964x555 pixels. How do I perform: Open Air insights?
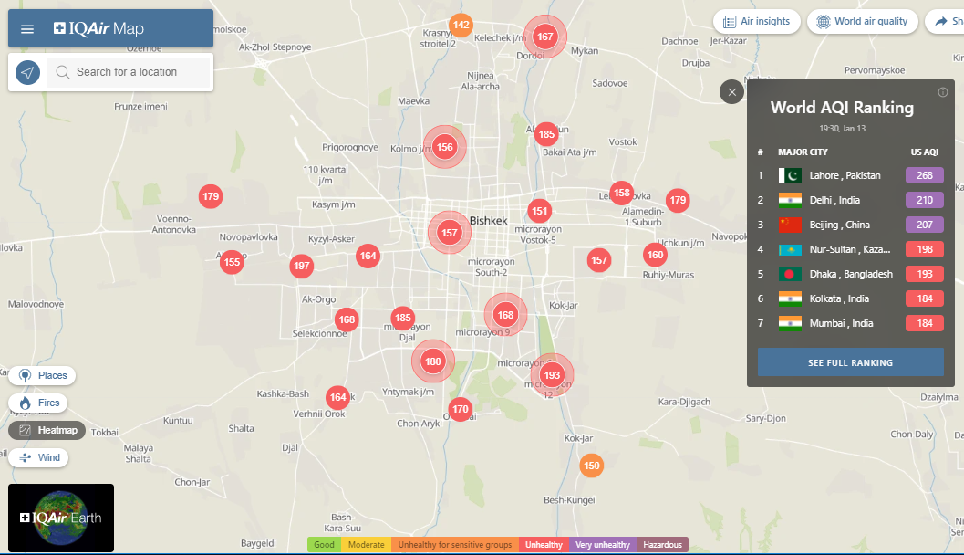(x=756, y=21)
